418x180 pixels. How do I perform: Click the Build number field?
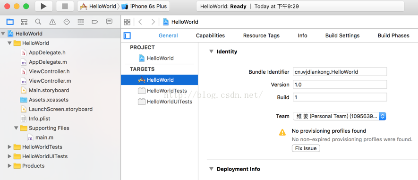(x=340, y=97)
